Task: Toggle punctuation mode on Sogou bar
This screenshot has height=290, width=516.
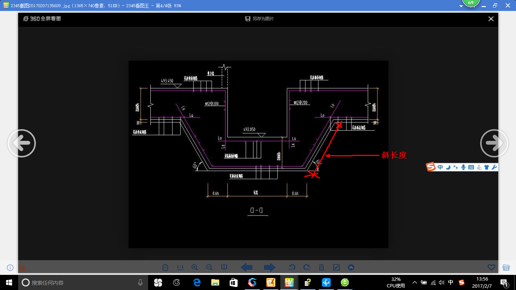Action: click(456, 167)
